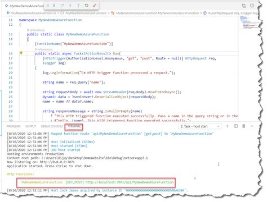Select the TERMINAL panel tab

[x=74, y=126]
